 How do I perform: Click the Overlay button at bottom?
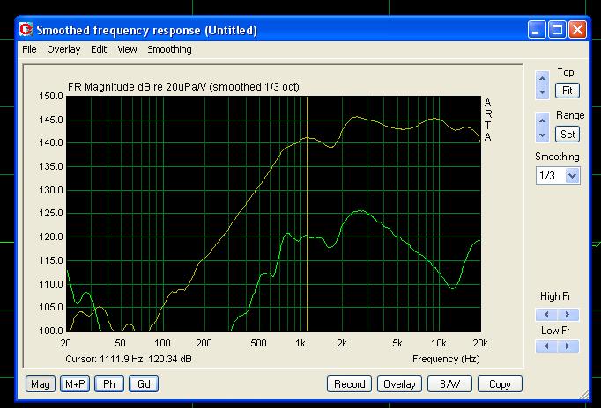coord(399,384)
